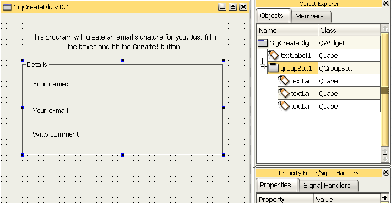
Task: Select the QWidget class cell for SigCreateDlg
Action: pyautogui.click(x=349, y=43)
